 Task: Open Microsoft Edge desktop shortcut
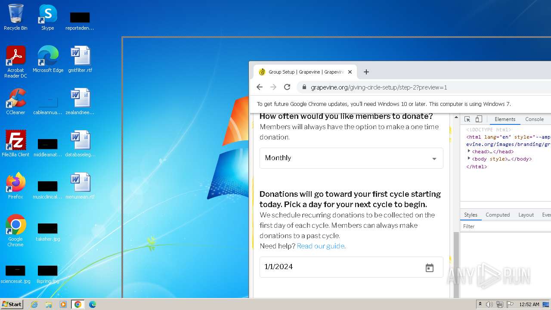click(48, 59)
